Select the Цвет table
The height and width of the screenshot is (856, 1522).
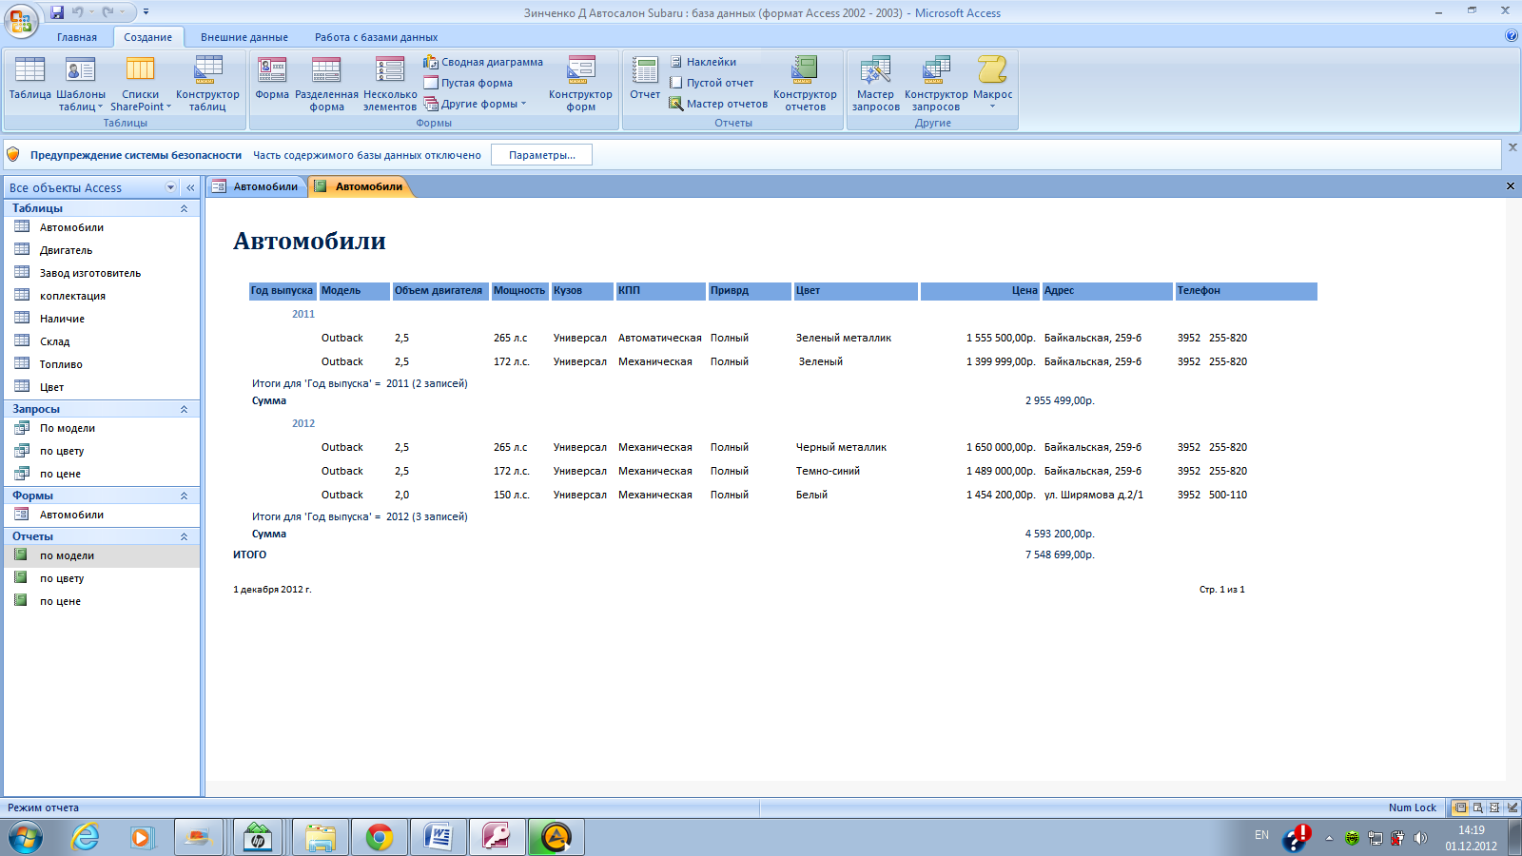pos(102,387)
